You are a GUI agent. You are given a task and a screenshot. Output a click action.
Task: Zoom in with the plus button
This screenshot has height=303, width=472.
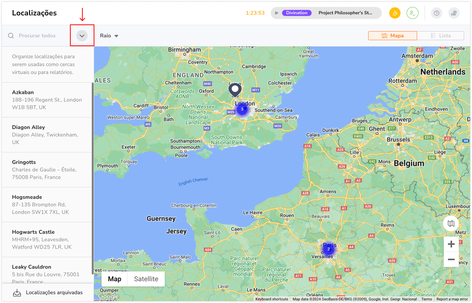pos(451,244)
